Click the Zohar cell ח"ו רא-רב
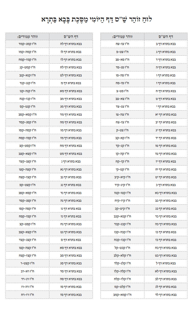The image size is (194, 324). click(27, 271)
